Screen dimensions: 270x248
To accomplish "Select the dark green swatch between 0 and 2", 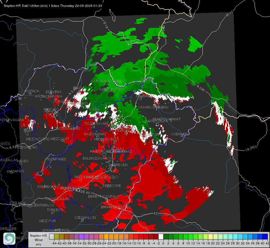I will (x=166, y=236).
